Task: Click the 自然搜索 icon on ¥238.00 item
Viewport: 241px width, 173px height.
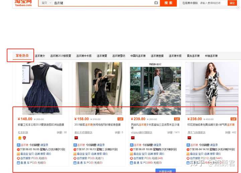Action: click(x=188, y=158)
